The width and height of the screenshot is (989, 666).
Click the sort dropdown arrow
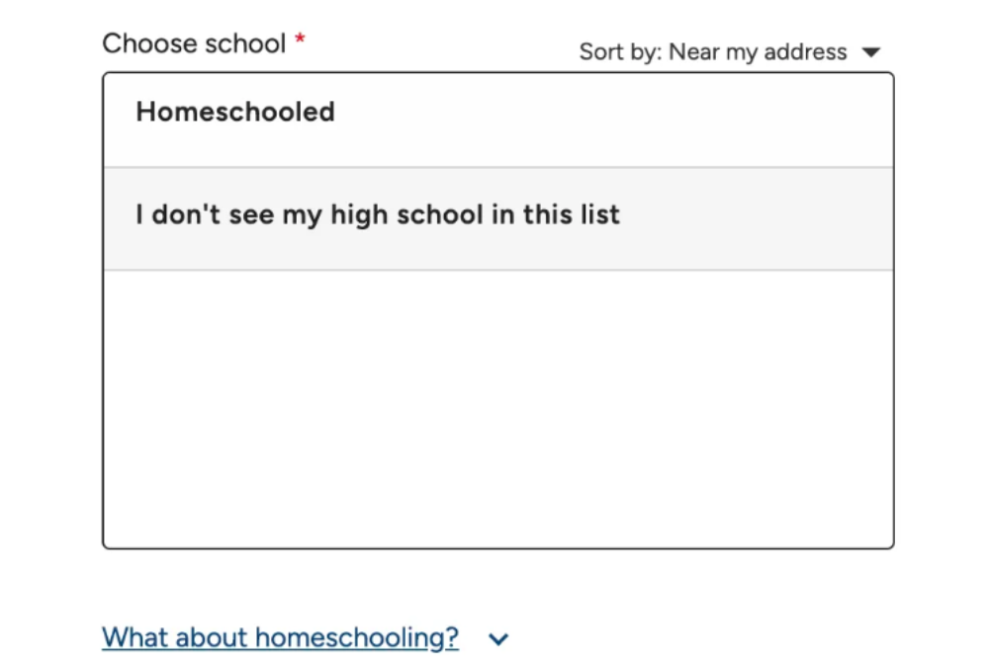tap(871, 51)
